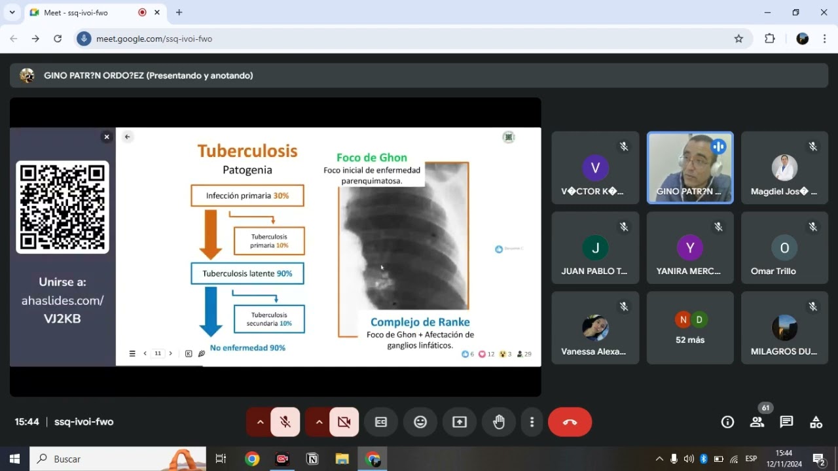Go to previous slide arrow
838x471 pixels.
(145, 353)
